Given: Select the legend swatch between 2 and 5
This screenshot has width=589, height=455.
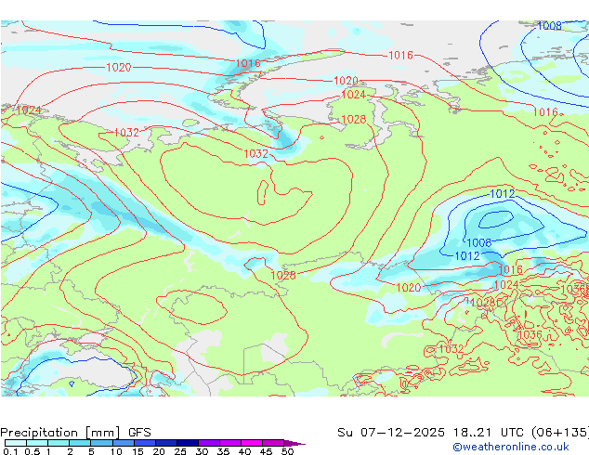Looking at the screenshot, I should (x=80, y=443).
